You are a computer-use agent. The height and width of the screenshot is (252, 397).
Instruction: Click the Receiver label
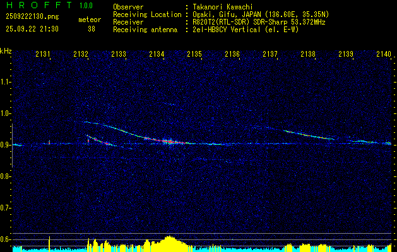click(x=128, y=22)
